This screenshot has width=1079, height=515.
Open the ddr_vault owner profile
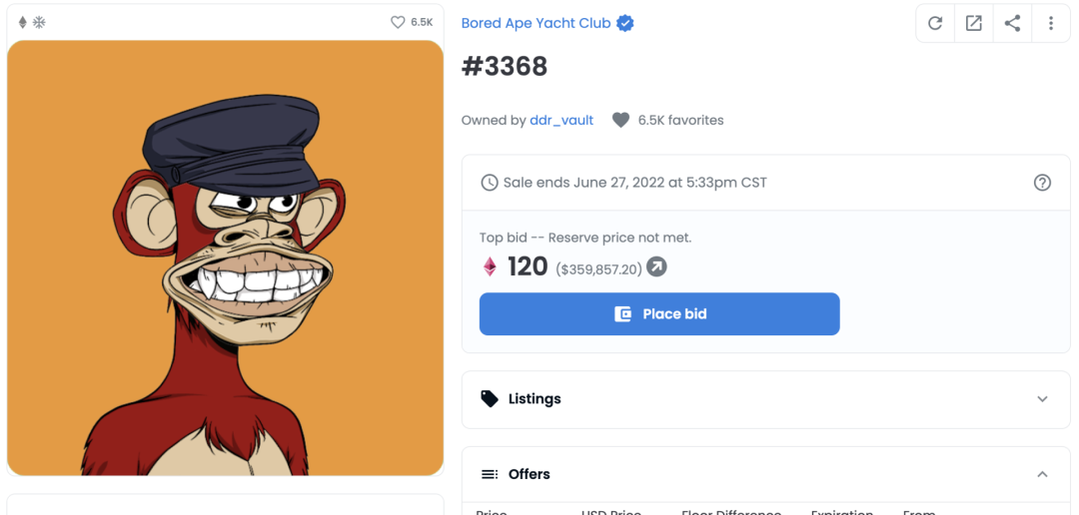561,120
